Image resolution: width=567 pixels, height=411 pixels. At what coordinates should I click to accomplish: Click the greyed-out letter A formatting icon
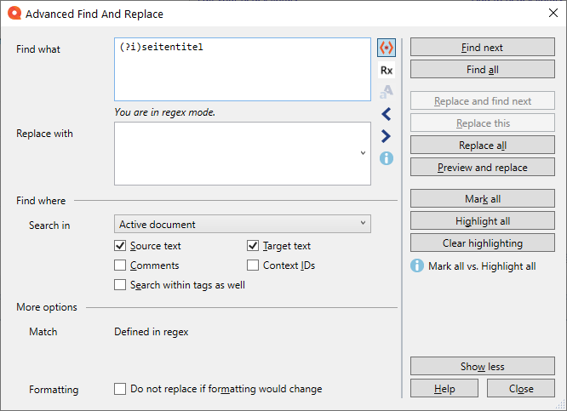[x=387, y=92]
